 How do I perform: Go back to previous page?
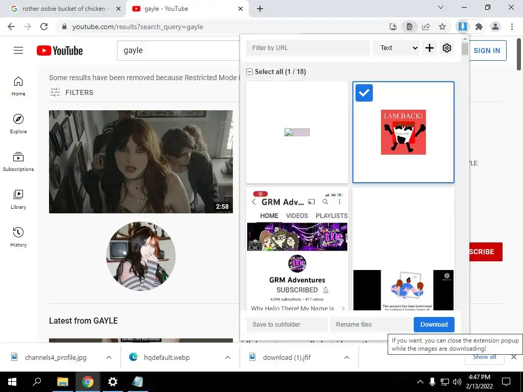11,27
